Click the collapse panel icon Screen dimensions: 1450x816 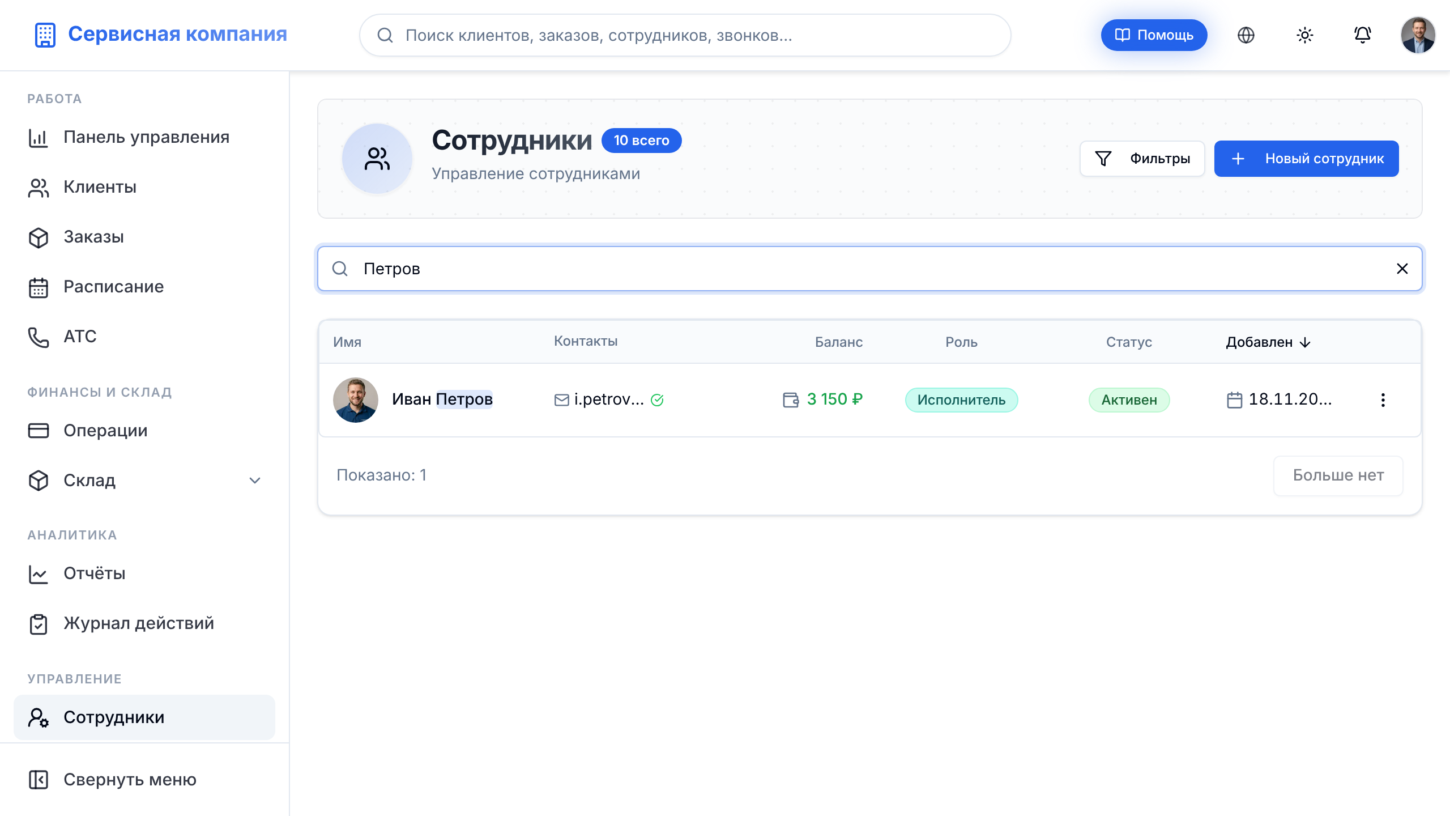coord(39,780)
